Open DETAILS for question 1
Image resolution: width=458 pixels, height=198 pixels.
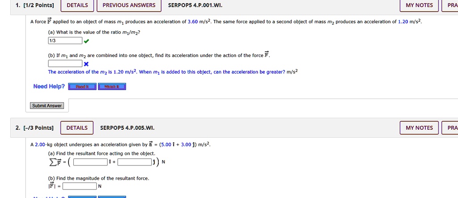77,5
